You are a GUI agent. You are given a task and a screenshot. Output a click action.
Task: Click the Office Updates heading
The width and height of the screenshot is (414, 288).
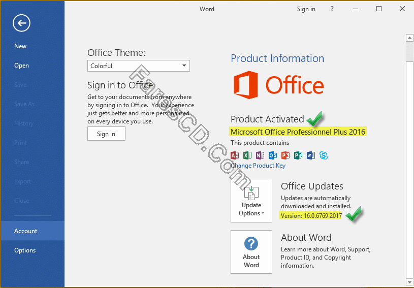click(312, 186)
